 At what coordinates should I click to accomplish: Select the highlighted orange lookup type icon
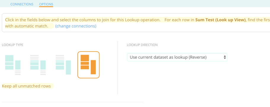pyautogui.click(x=89, y=65)
